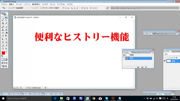
Task: Switch to アクション tab
Action: (134, 52)
